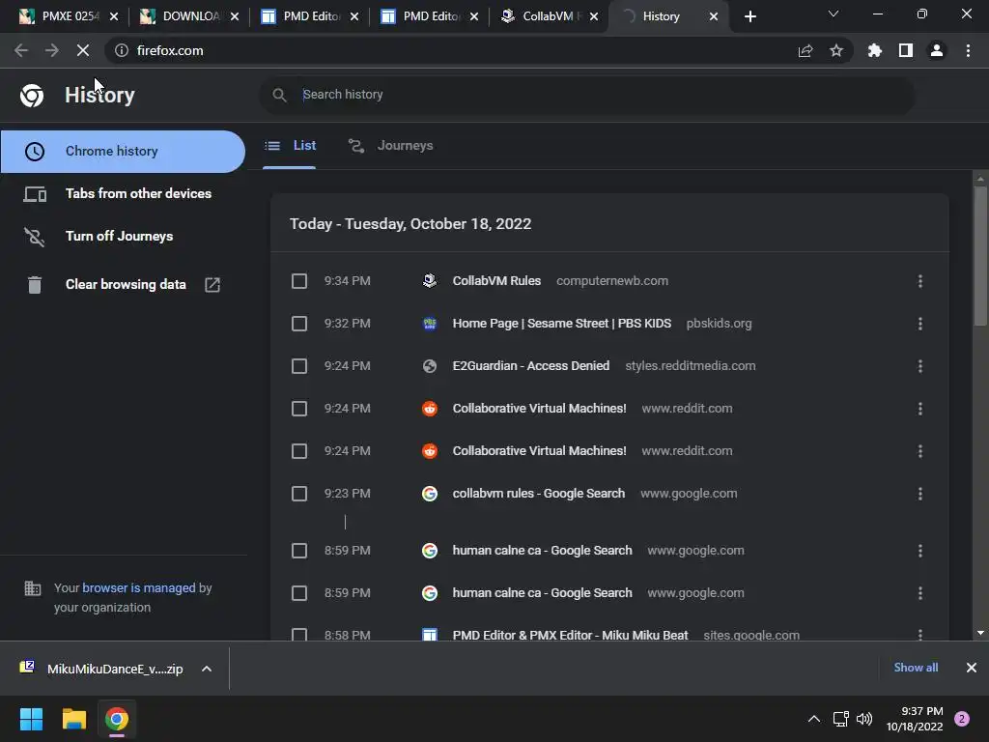
Task: Open the Extensions puzzle icon
Action: click(875, 50)
